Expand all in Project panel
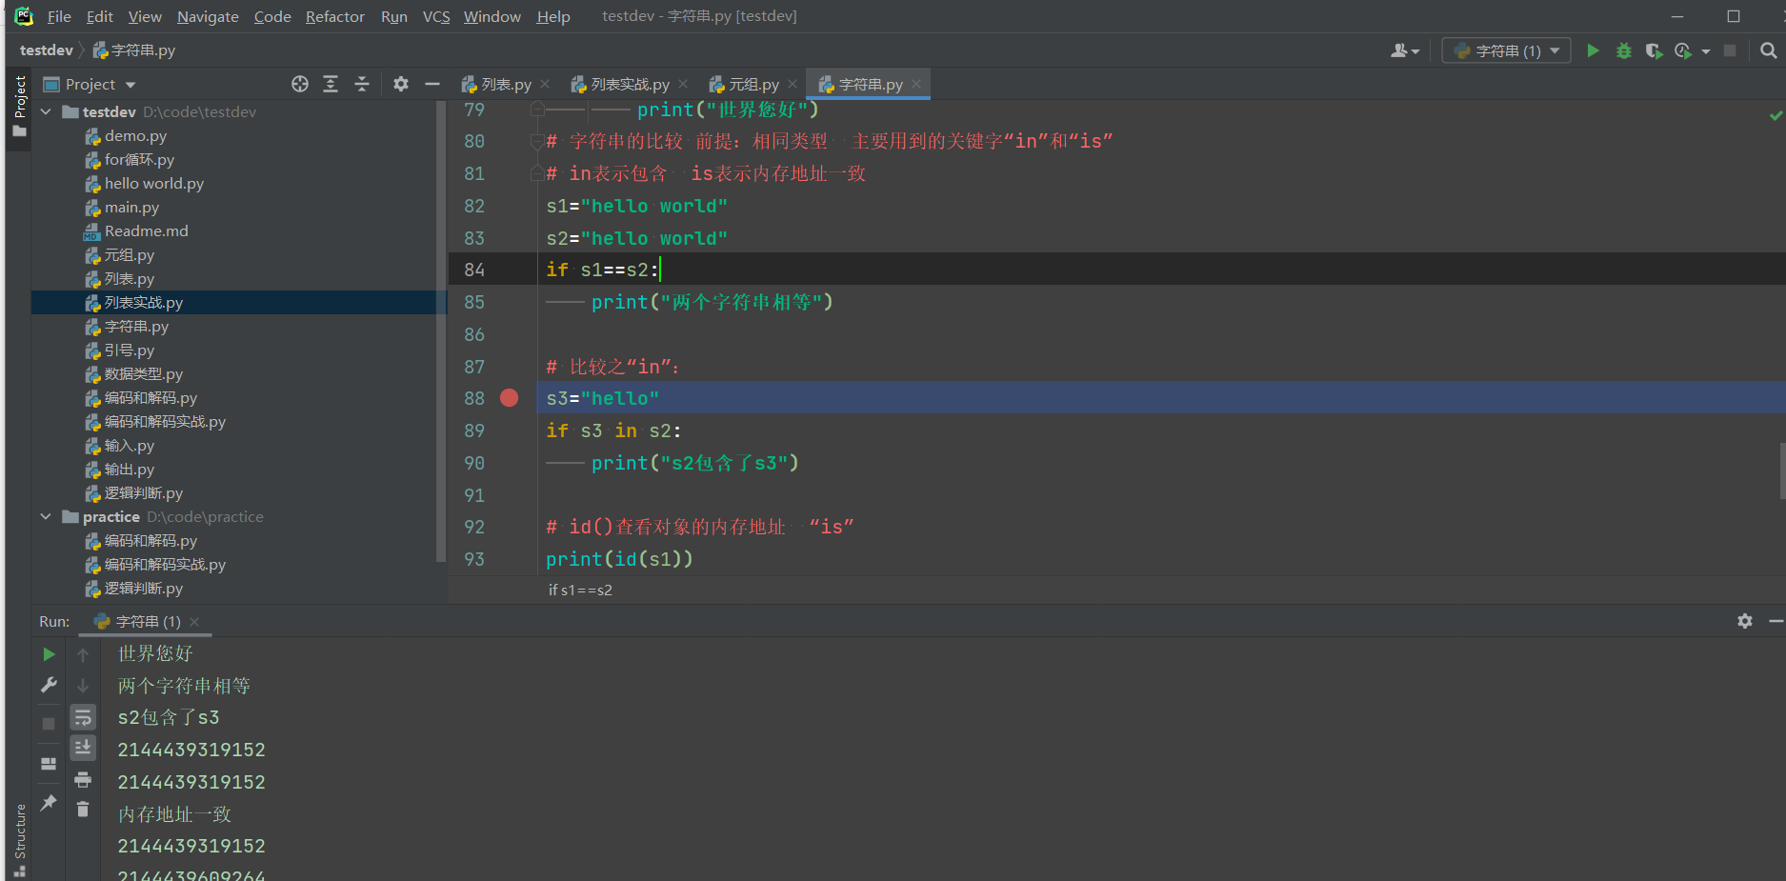Screen dimensions: 1786x881 click(x=331, y=84)
